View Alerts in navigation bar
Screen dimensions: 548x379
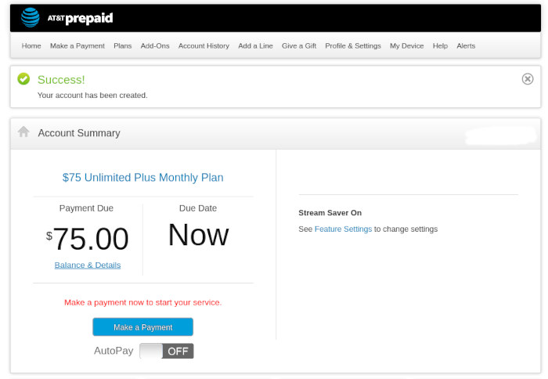coord(466,46)
